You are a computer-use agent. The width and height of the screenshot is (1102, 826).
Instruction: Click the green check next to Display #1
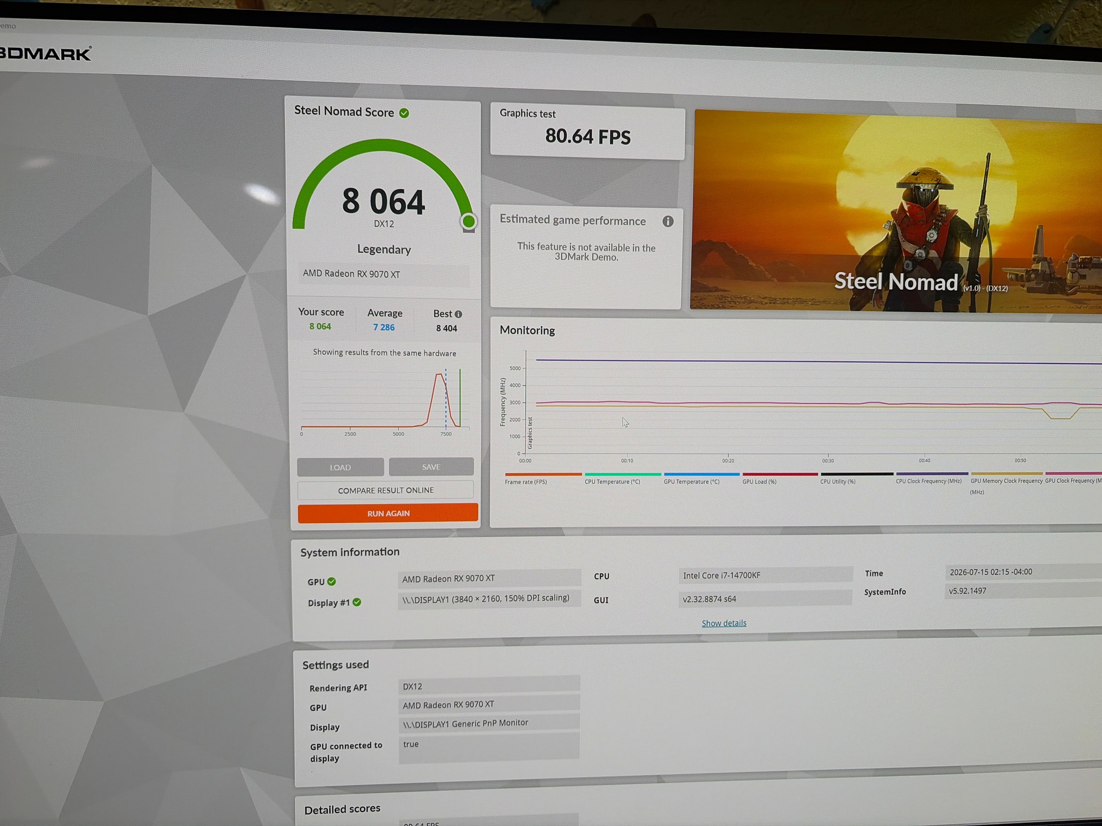point(357,602)
